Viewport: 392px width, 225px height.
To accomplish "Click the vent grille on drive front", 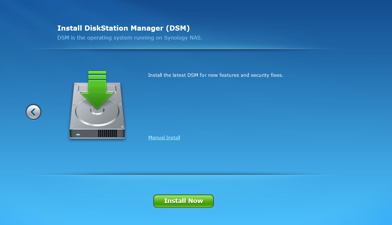I will point(107,133).
